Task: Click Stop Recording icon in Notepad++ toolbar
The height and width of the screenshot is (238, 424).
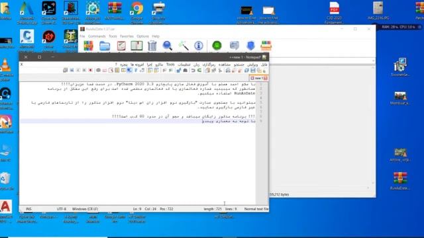Action: [x=84, y=71]
